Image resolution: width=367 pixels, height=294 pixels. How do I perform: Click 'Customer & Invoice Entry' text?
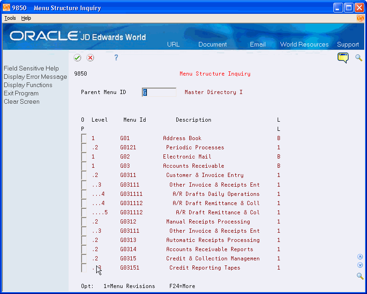[x=205, y=175]
